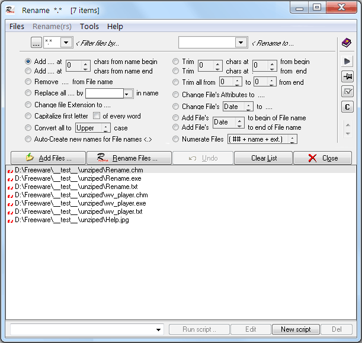Screen dimensions: 362x343
Task: Open the purple help book icon
Action: point(347,43)
